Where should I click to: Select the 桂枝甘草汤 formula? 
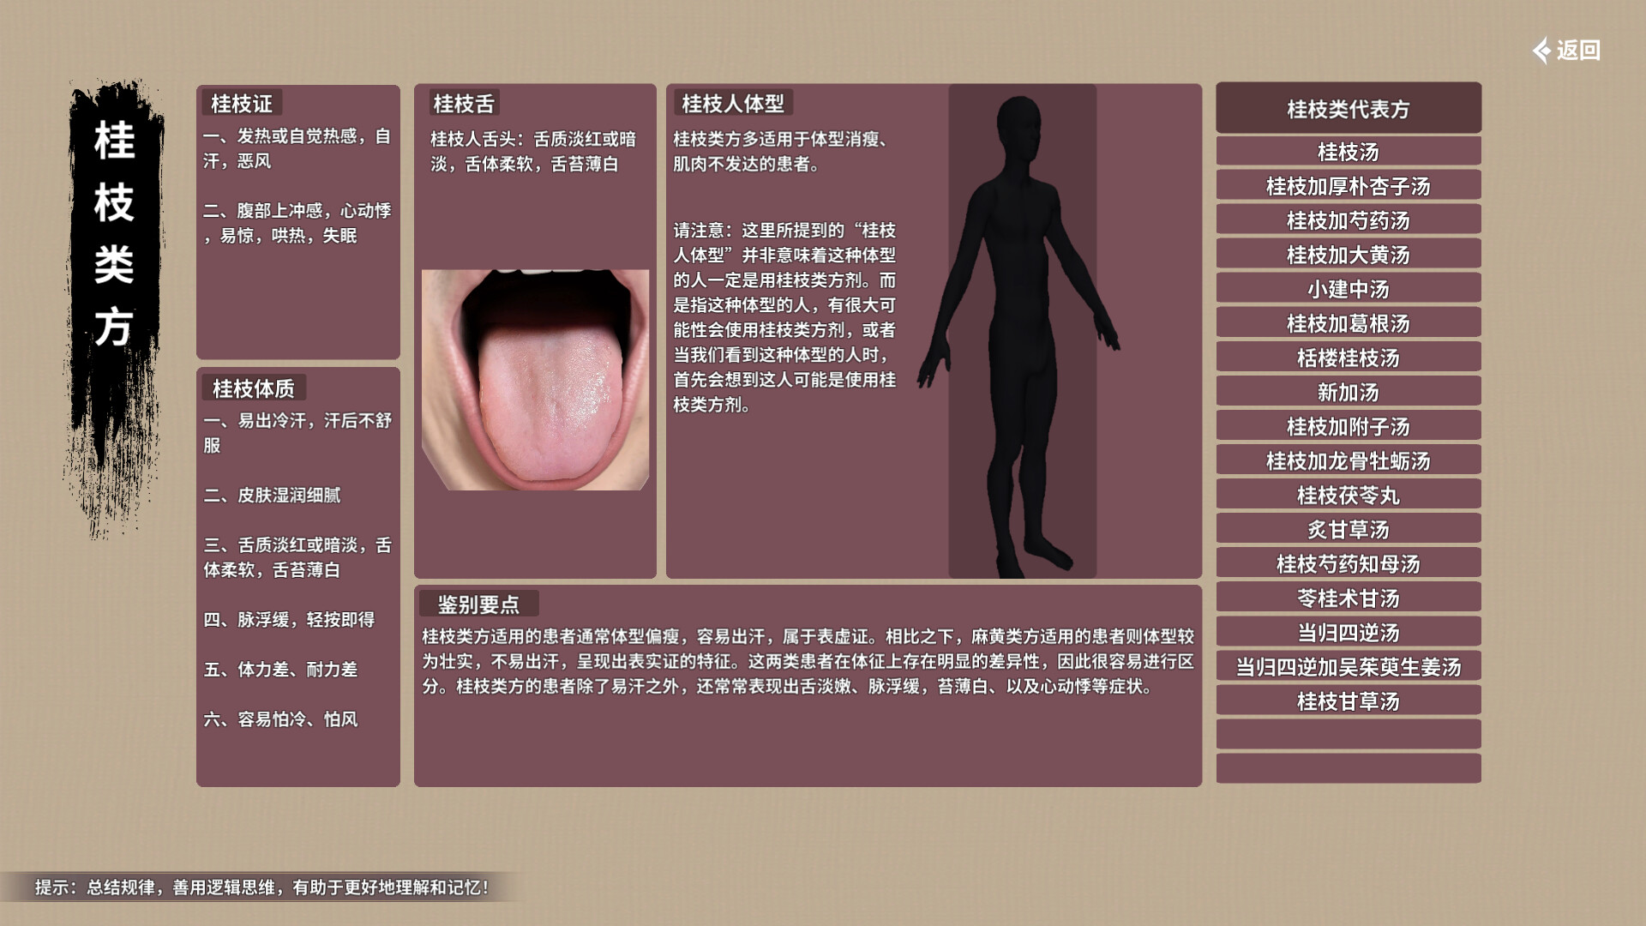1348,701
